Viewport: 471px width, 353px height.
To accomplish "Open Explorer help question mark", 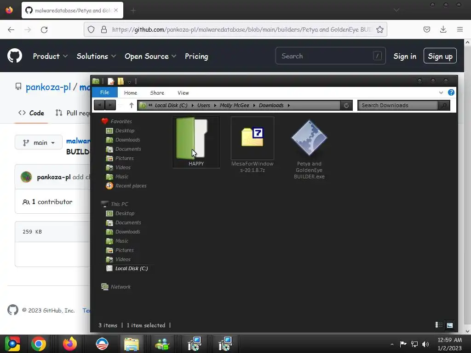I will (x=451, y=92).
